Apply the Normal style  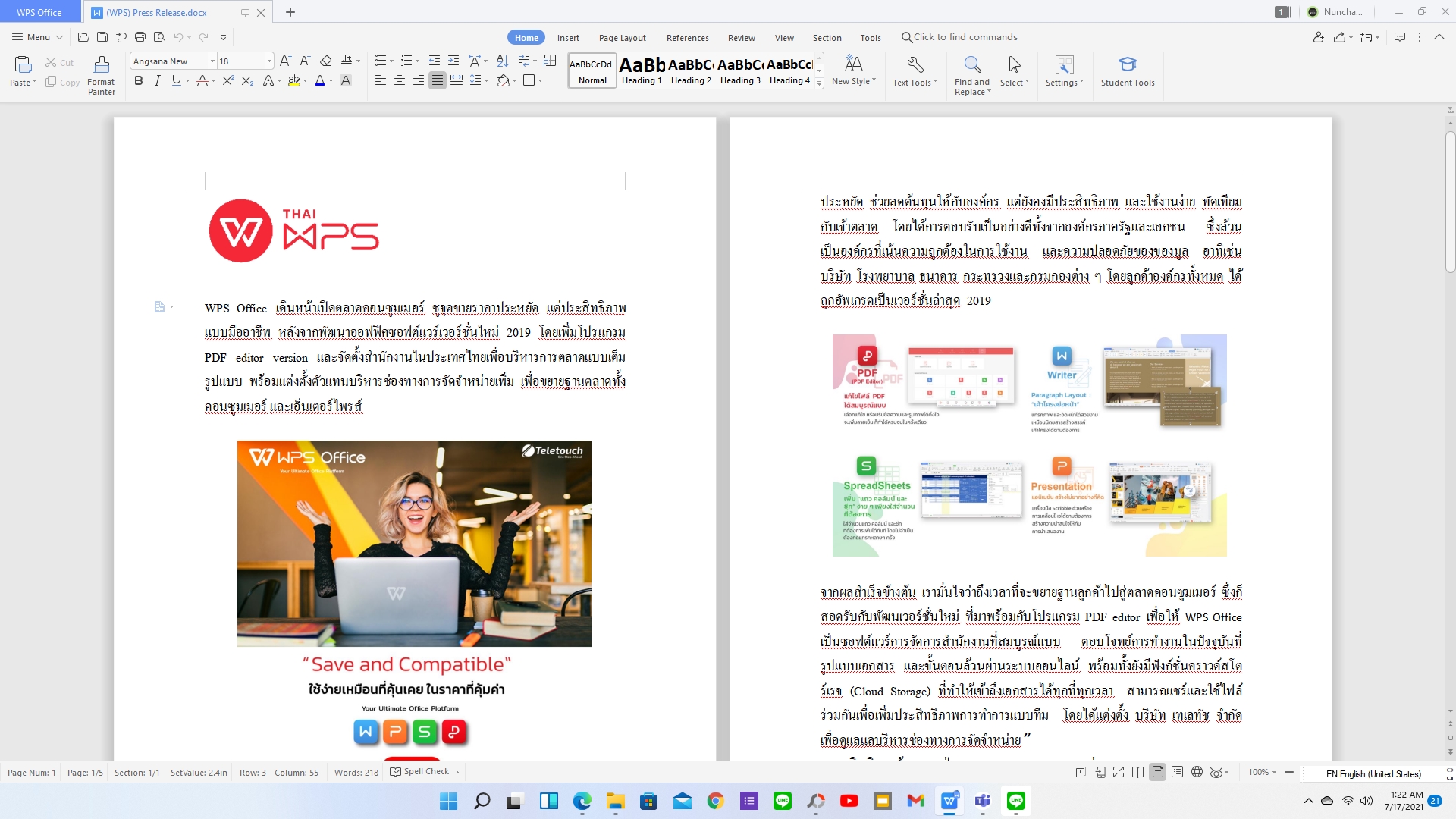tap(592, 71)
